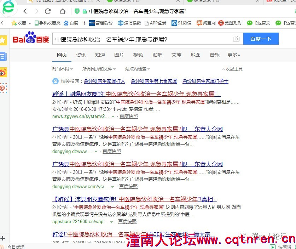Click the Baidu logo
296x249 pixels.
(31, 38)
